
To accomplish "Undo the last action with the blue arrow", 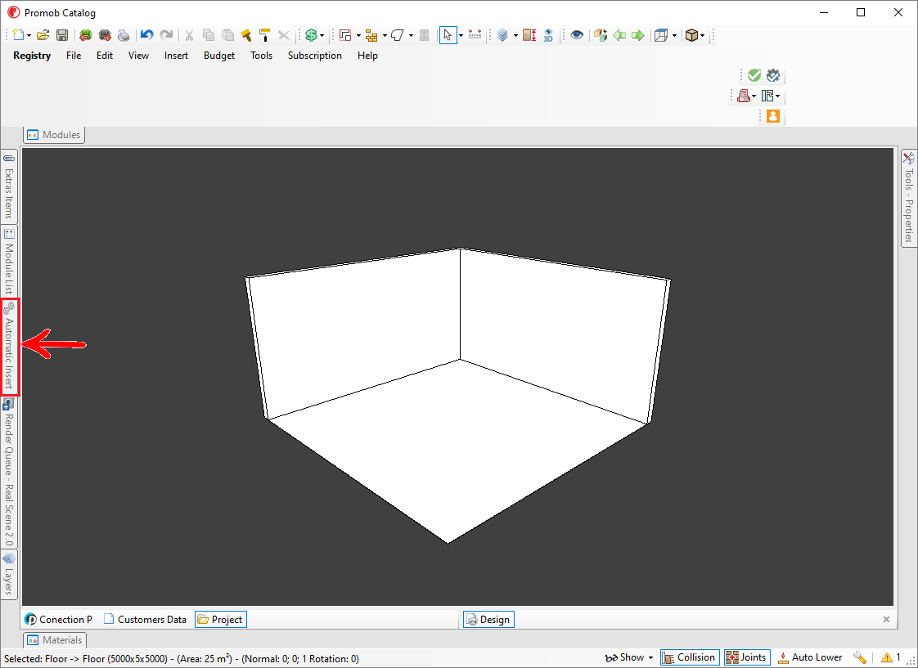I will click(x=147, y=35).
